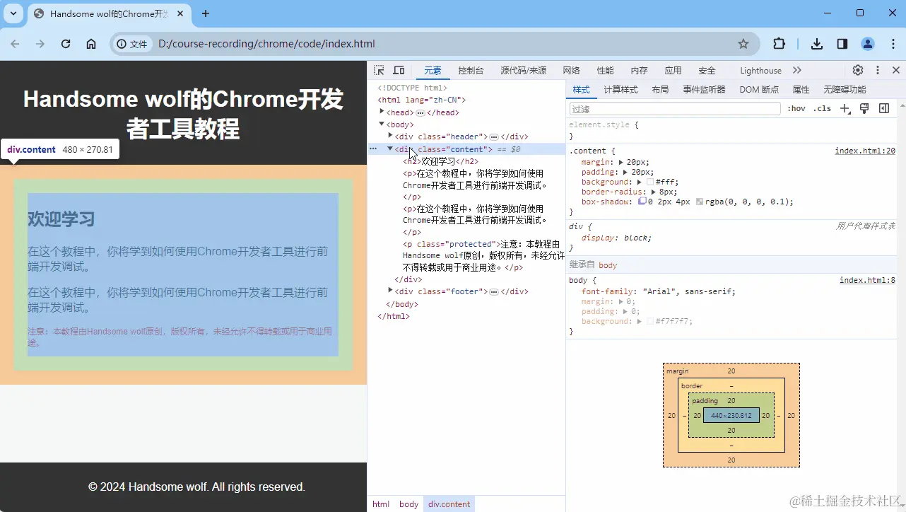The height and width of the screenshot is (512, 906).
Task: Expand the background color property arrow
Action: coord(639,181)
